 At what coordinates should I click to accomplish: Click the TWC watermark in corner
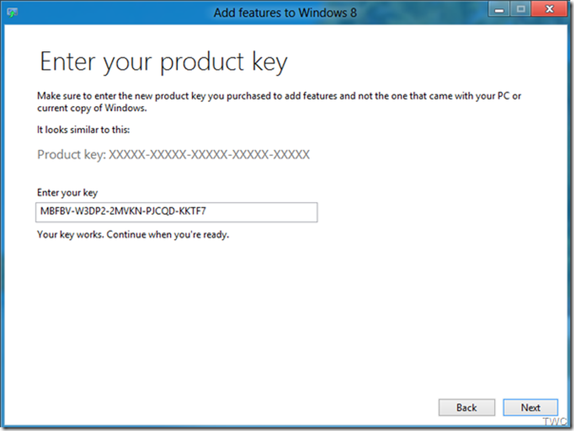(554, 422)
